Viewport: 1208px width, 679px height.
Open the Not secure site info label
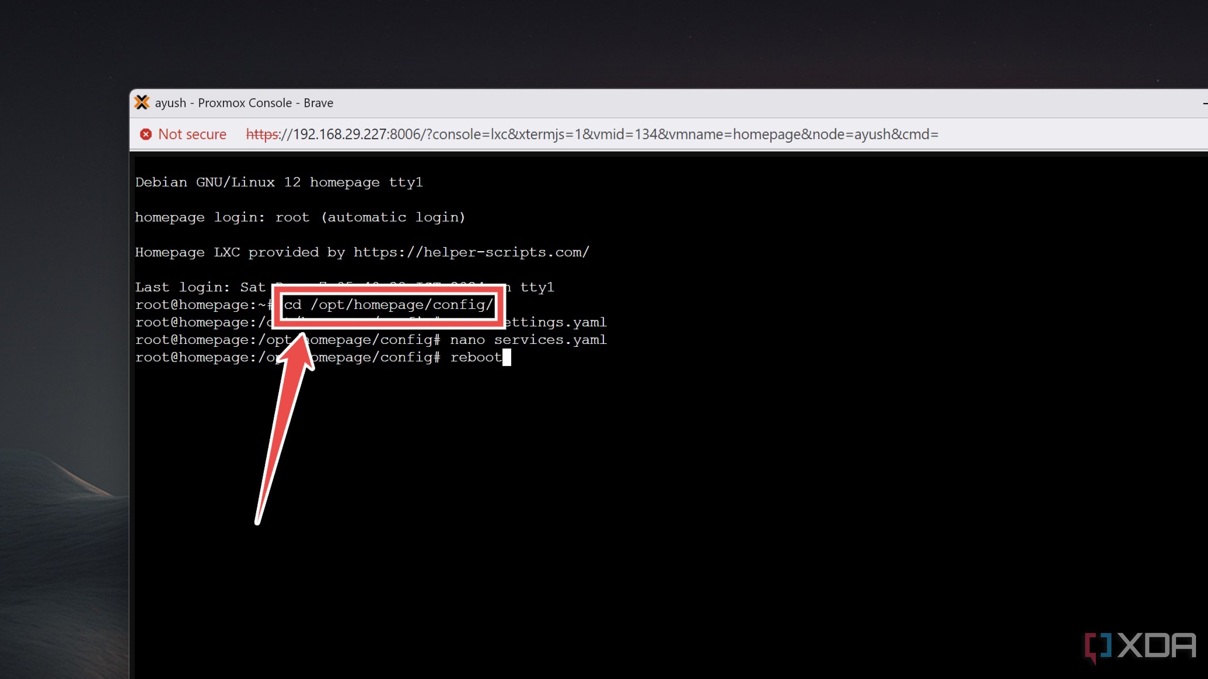click(192, 135)
